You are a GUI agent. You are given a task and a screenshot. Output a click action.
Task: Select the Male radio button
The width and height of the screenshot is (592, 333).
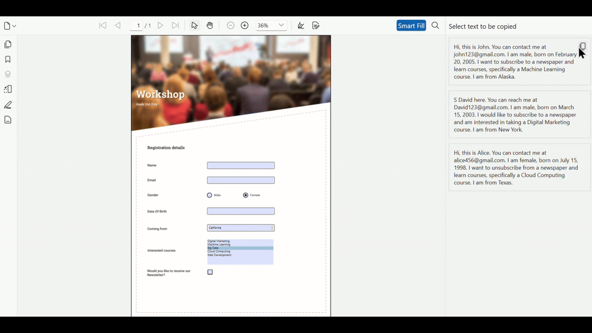(x=210, y=195)
